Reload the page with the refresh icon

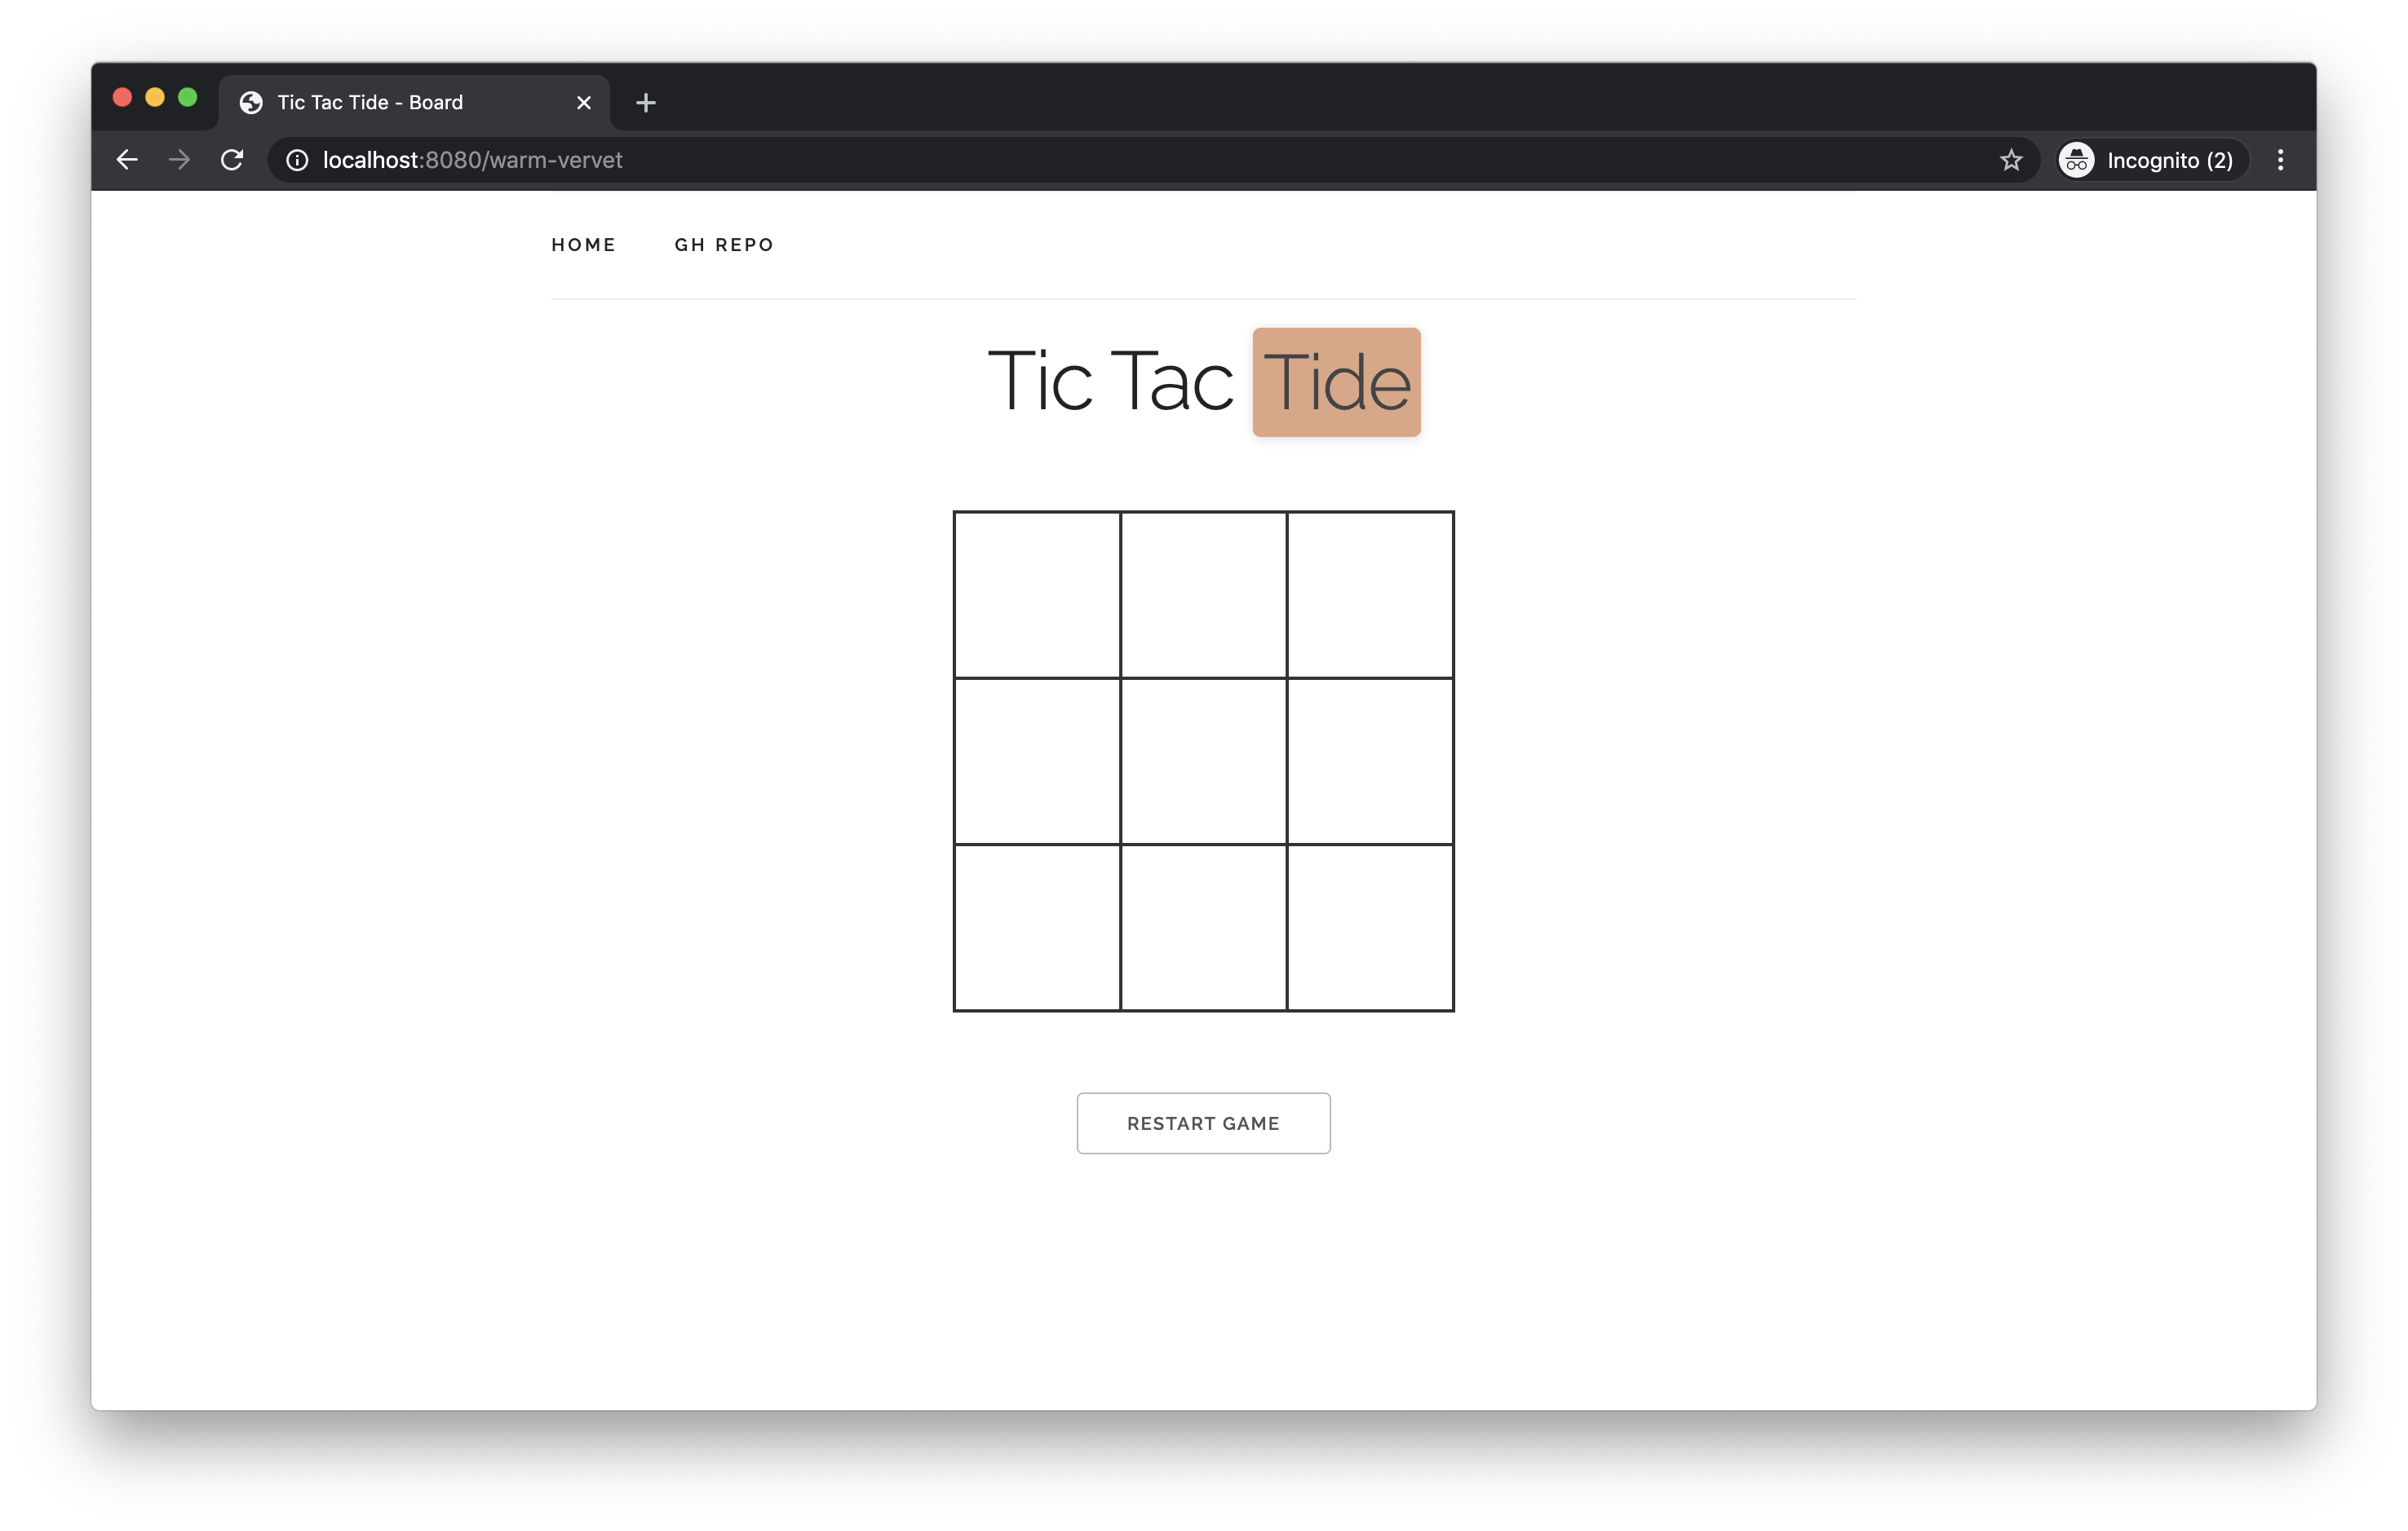pos(232,160)
